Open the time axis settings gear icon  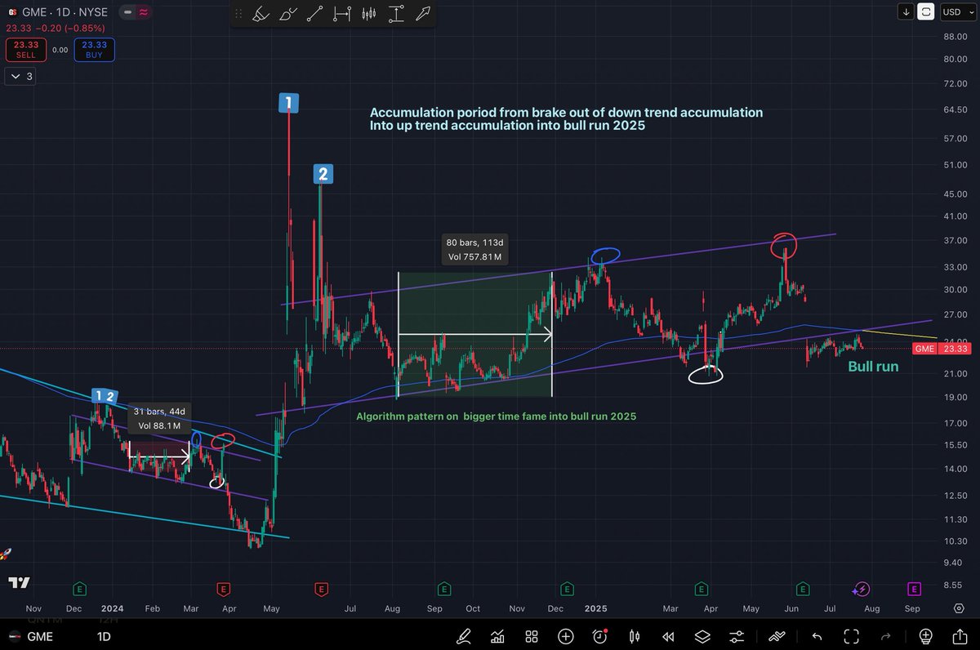coord(959,608)
